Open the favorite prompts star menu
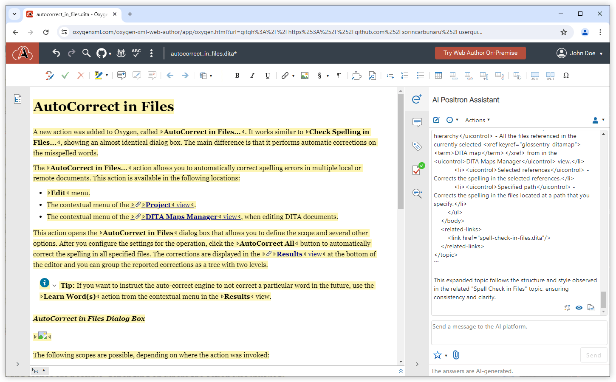The width and height of the screenshot is (616, 382). 440,355
